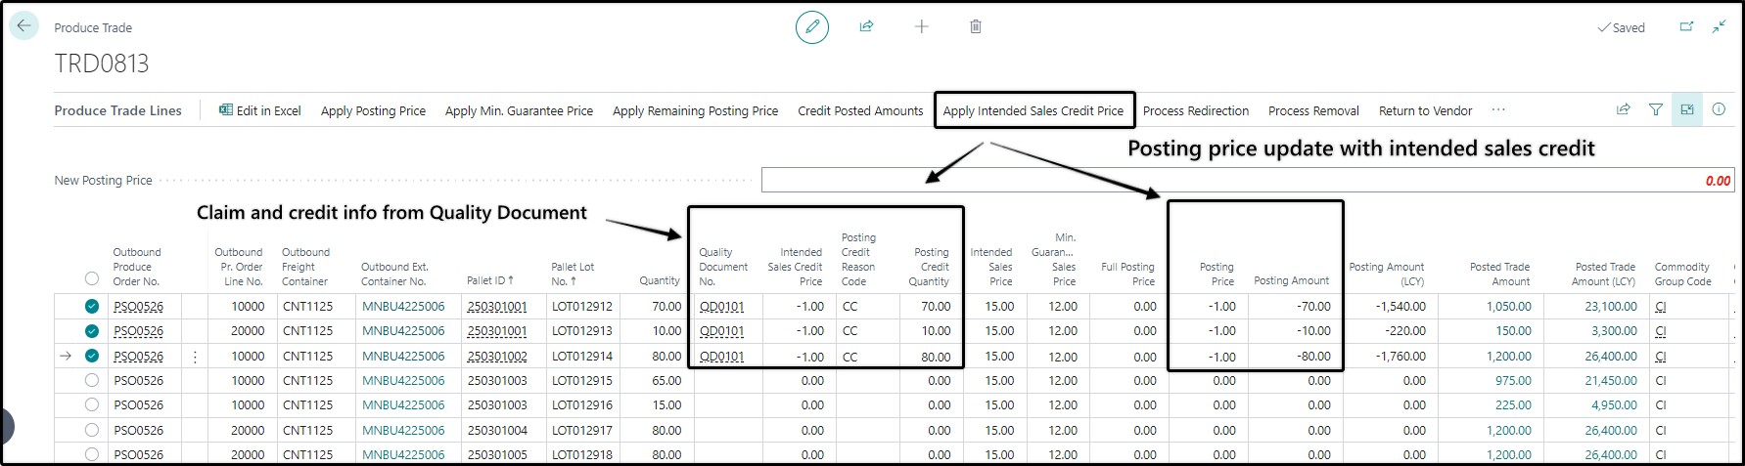This screenshot has width=1745, height=466.
Task: Deselect the row with LOT012914
Action: click(92, 356)
